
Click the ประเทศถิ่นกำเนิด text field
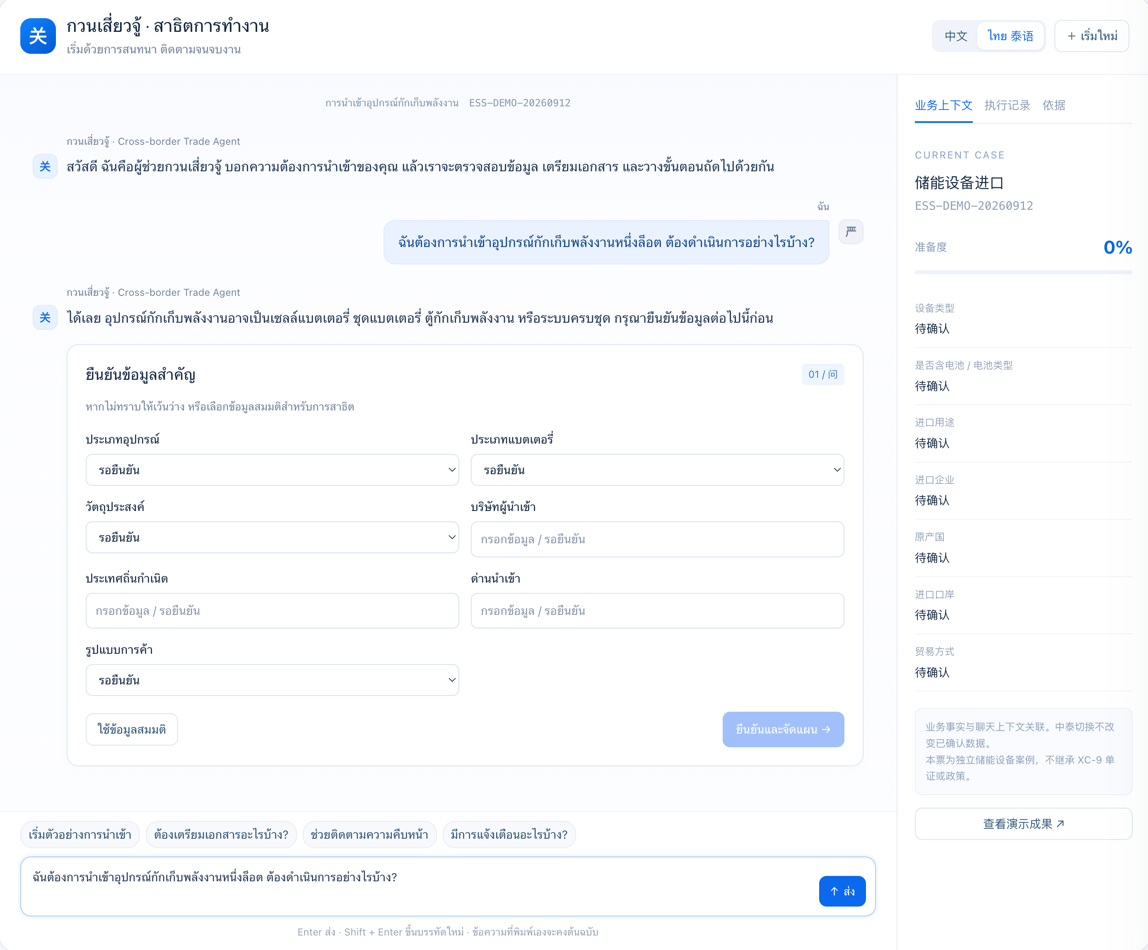272,611
